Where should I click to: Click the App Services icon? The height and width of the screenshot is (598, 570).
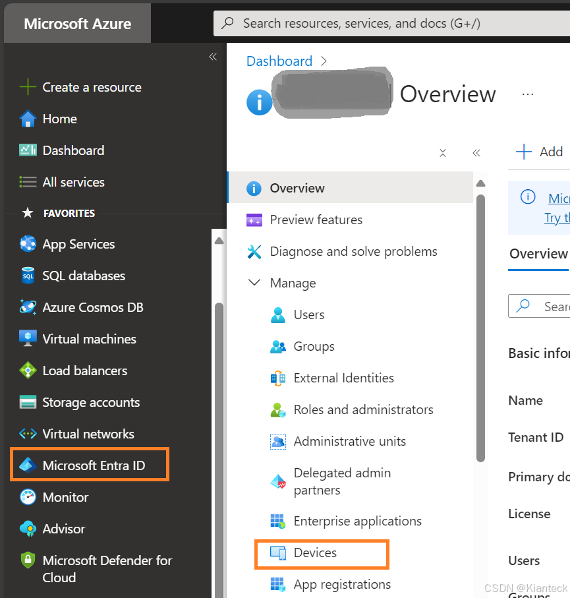28,244
